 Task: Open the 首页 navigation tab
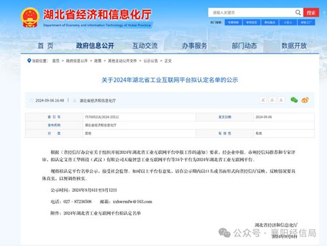pyautogui.click(x=45, y=46)
